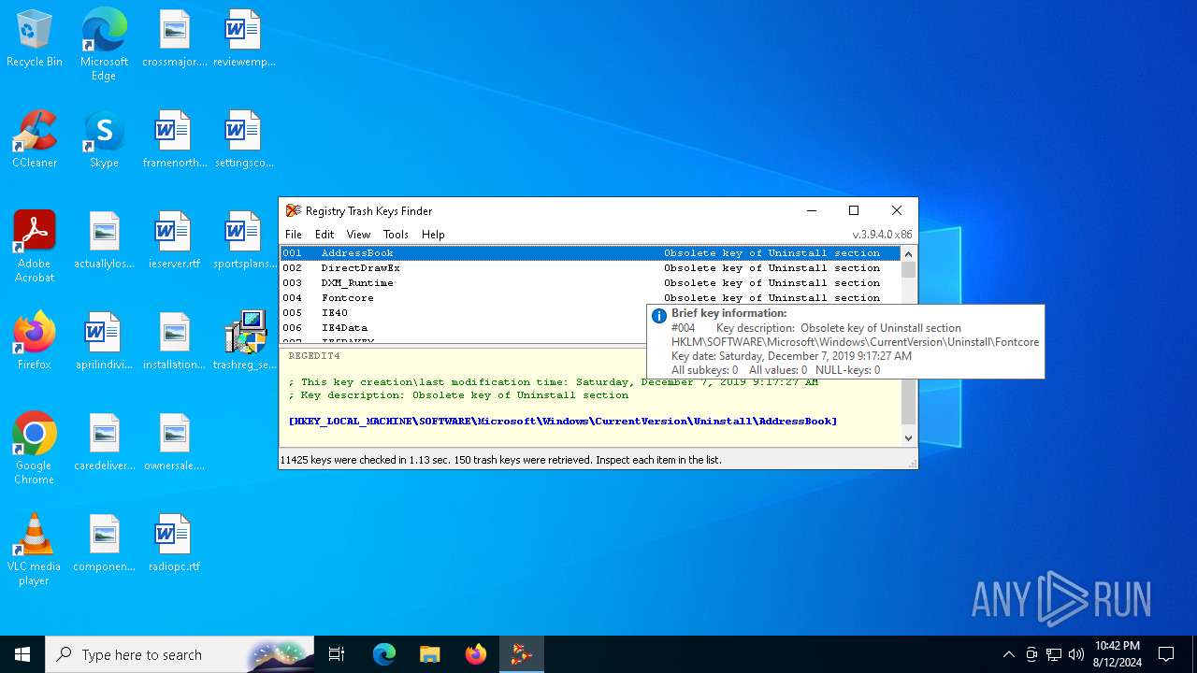The width and height of the screenshot is (1197, 673).
Task: Click the Windows Start button
Action: point(22,654)
